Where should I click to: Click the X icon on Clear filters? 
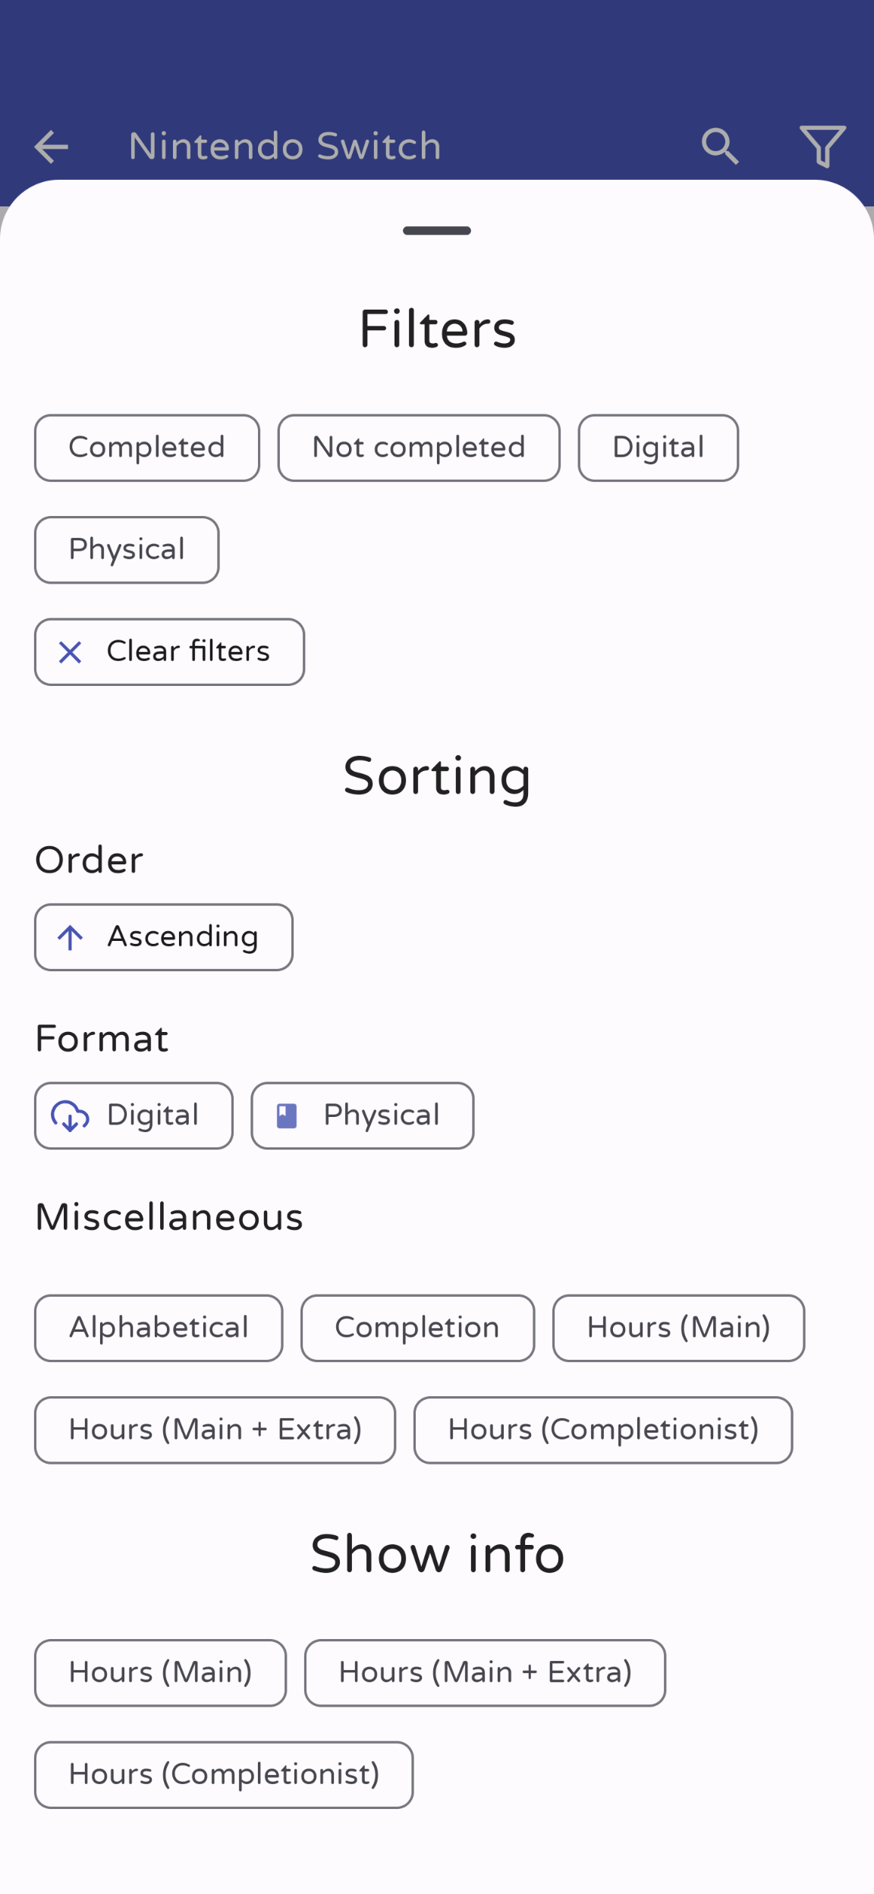(x=71, y=653)
